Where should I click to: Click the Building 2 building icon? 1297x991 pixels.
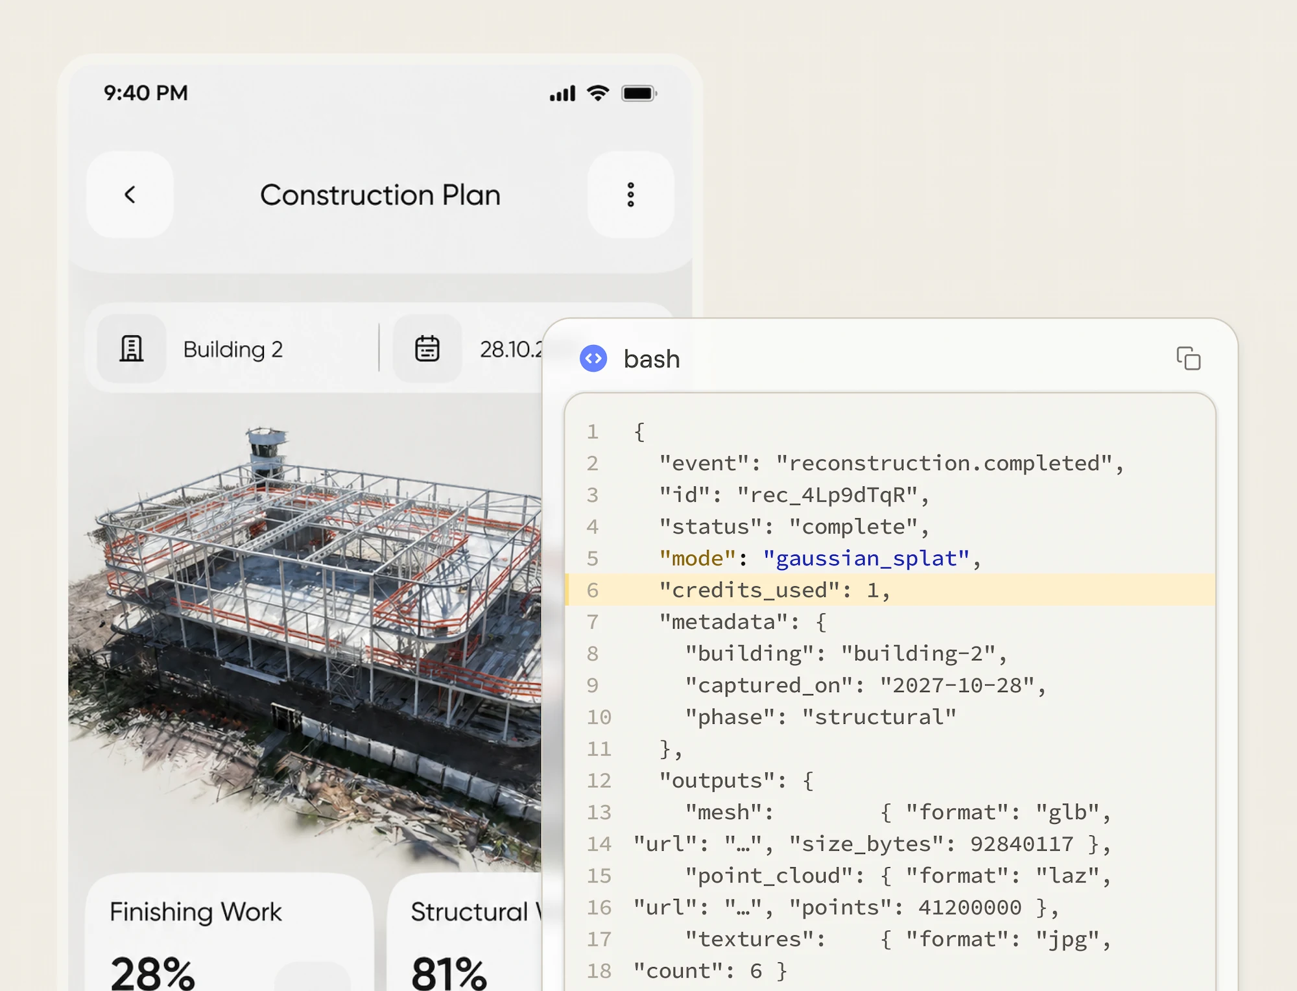point(132,349)
